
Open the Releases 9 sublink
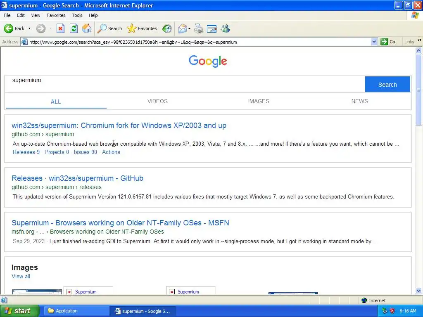tap(26, 152)
